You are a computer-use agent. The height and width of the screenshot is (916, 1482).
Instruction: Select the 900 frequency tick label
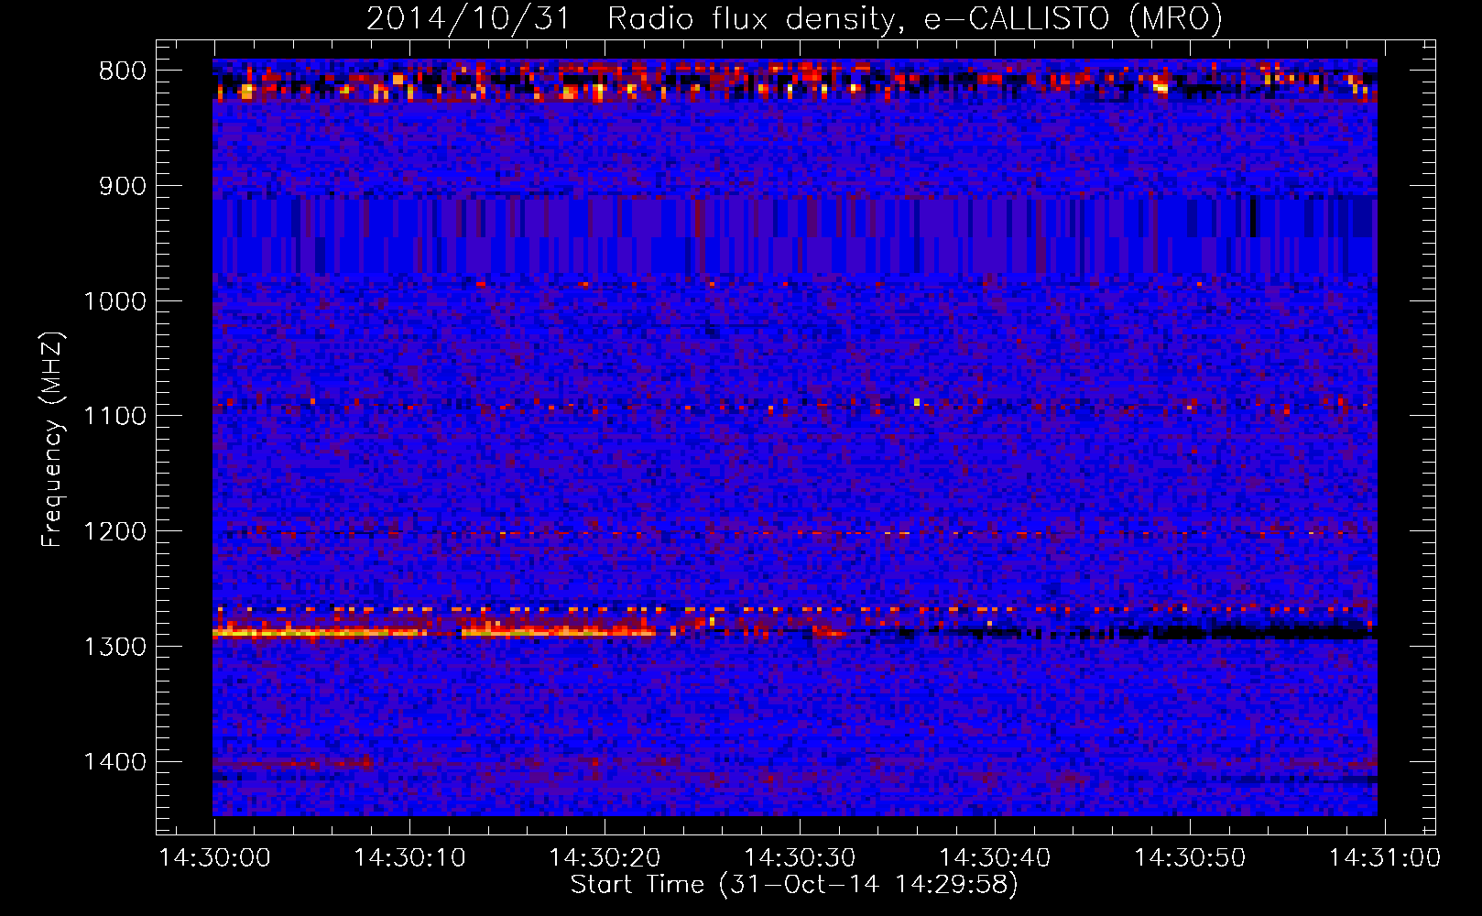[123, 186]
